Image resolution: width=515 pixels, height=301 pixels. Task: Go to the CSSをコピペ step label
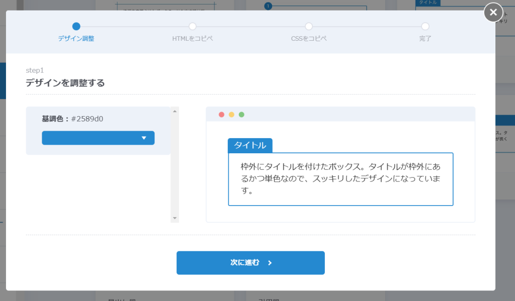click(x=309, y=39)
